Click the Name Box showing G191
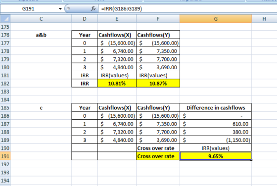 click(x=28, y=8)
